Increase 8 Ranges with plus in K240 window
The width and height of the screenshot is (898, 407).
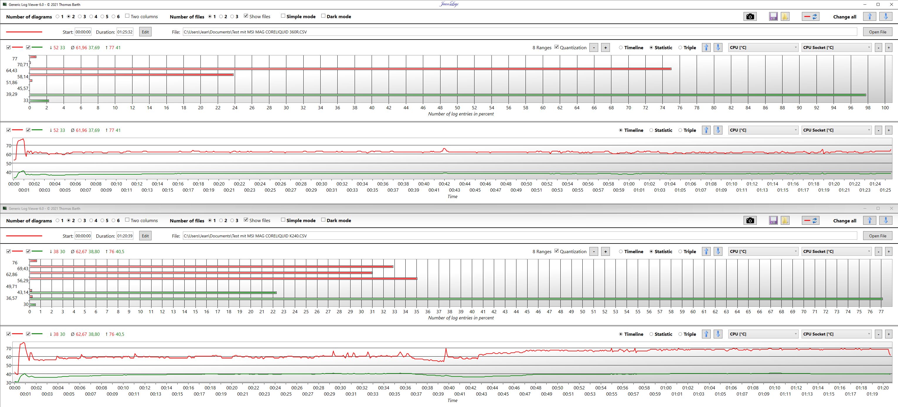[606, 251]
